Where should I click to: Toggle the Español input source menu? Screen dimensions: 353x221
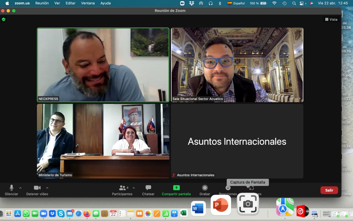236,3
